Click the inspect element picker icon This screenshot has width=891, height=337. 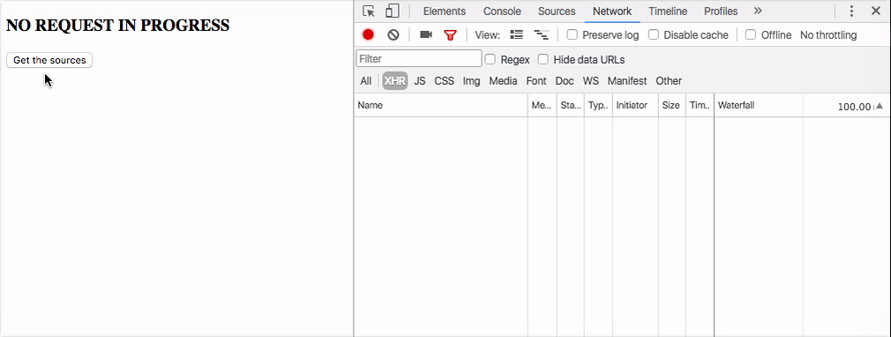pos(369,11)
